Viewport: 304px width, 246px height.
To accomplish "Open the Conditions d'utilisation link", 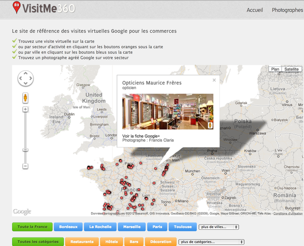I will [x=288, y=214].
